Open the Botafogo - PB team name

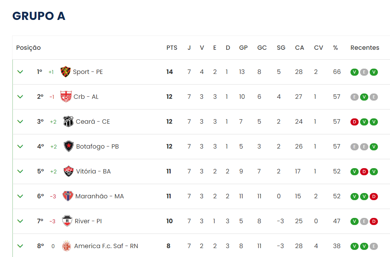[x=98, y=146]
